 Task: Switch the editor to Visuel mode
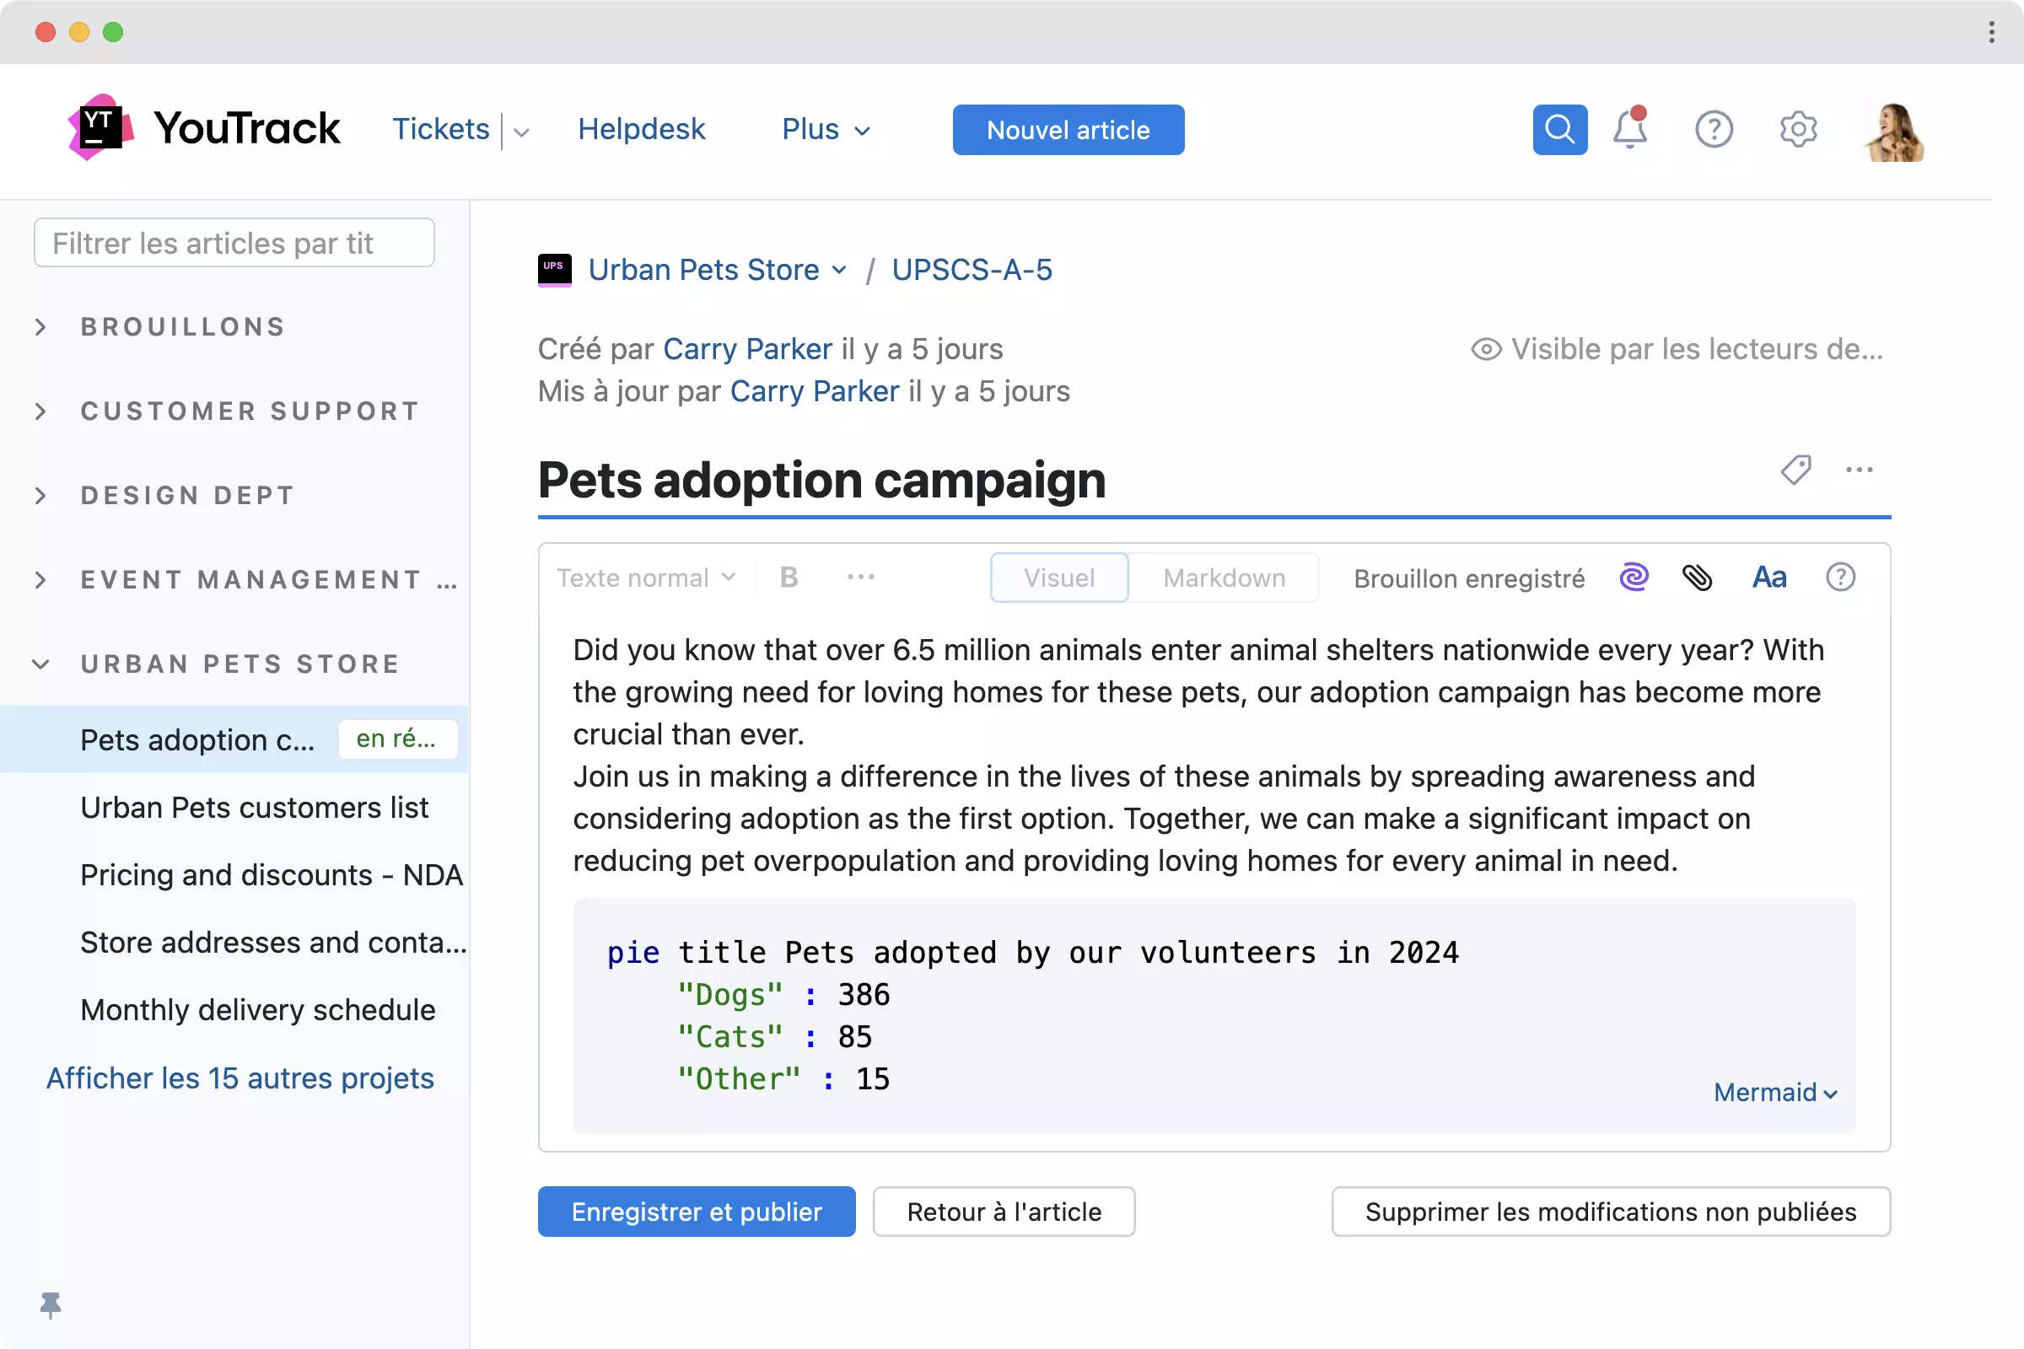(1058, 578)
